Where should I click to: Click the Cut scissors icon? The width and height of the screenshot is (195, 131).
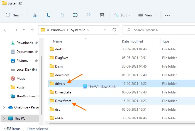click(35, 15)
